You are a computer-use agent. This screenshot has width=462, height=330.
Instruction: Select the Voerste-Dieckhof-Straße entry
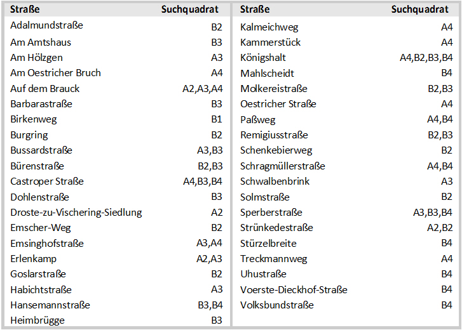click(294, 290)
